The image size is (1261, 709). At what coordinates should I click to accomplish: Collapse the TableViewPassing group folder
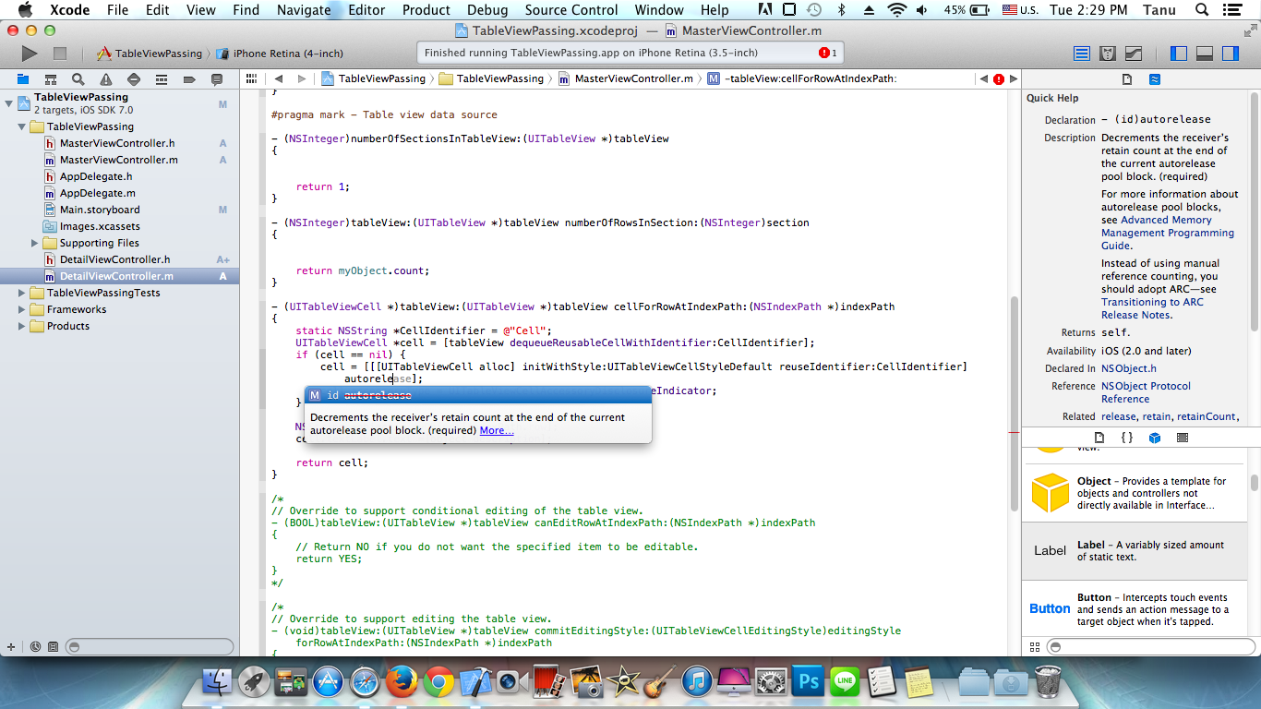coord(22,126)
